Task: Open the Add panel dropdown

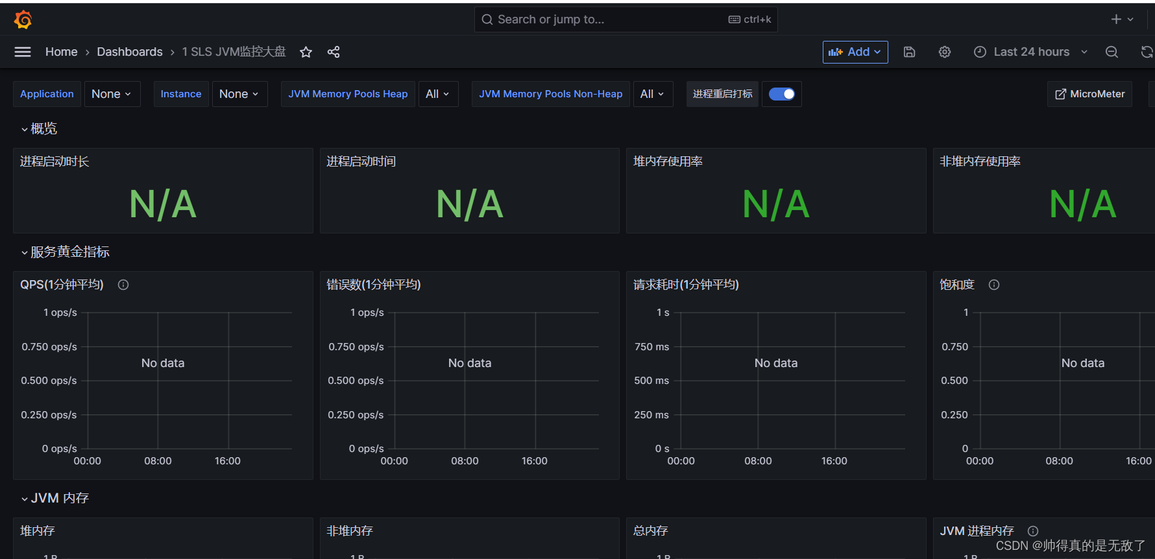Action: pos(855,52)
